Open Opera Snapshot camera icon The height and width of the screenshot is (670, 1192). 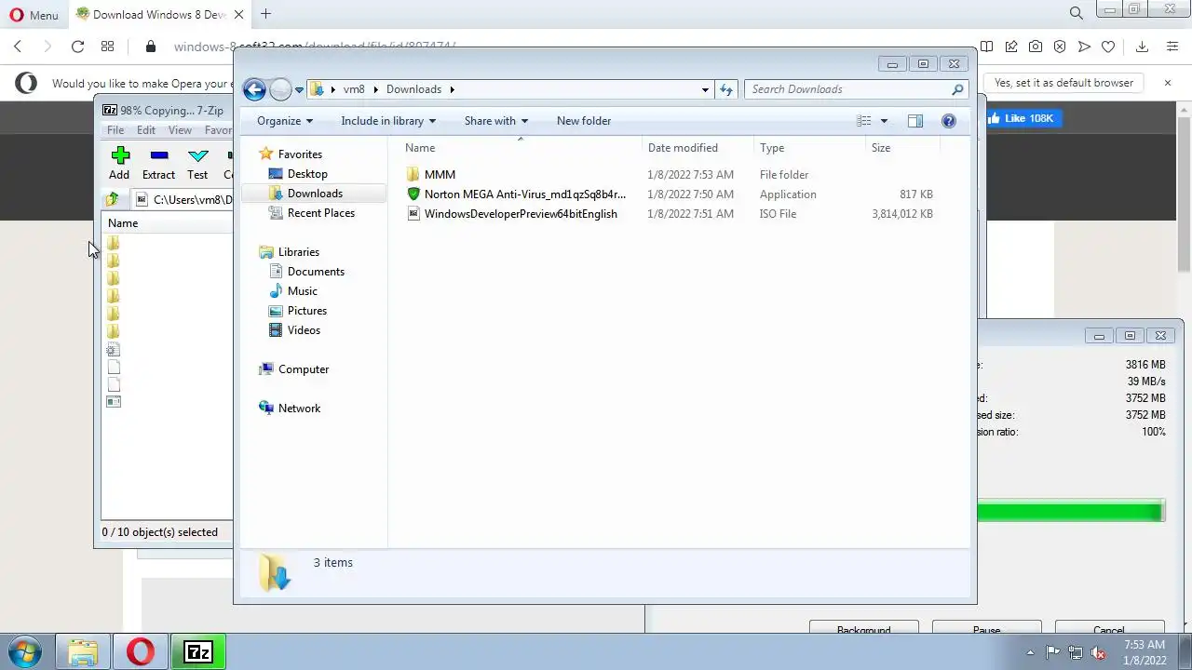1036,47
